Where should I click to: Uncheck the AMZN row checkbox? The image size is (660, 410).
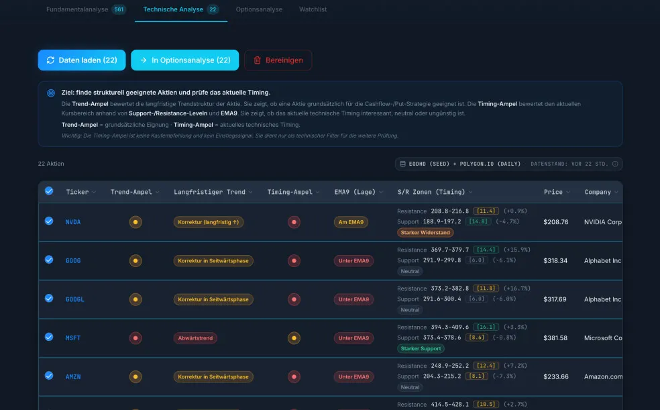[49, 376]
